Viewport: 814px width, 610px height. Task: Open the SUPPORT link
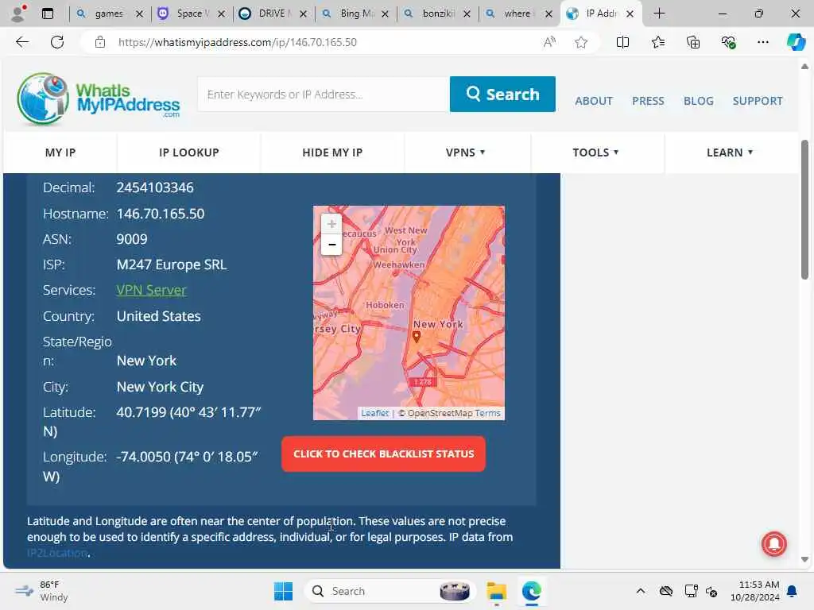pos(758,101)
